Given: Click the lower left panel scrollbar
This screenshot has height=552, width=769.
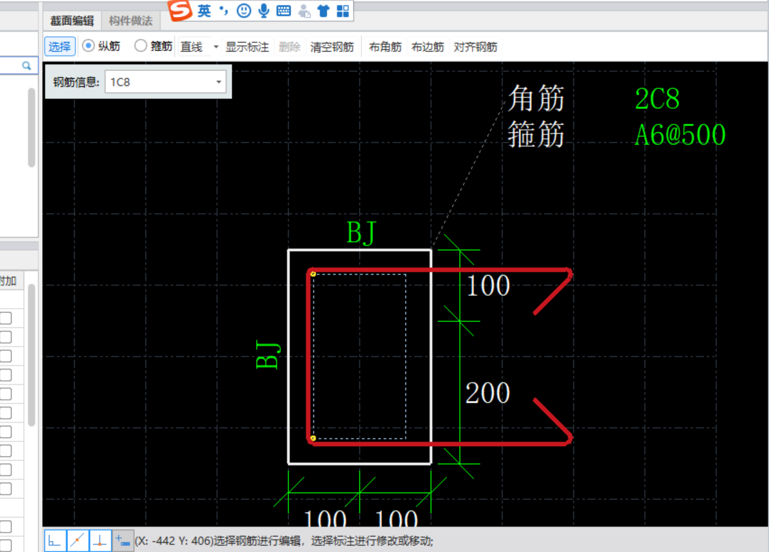Looking at the screenshot, I should click(x=31, y=355).
